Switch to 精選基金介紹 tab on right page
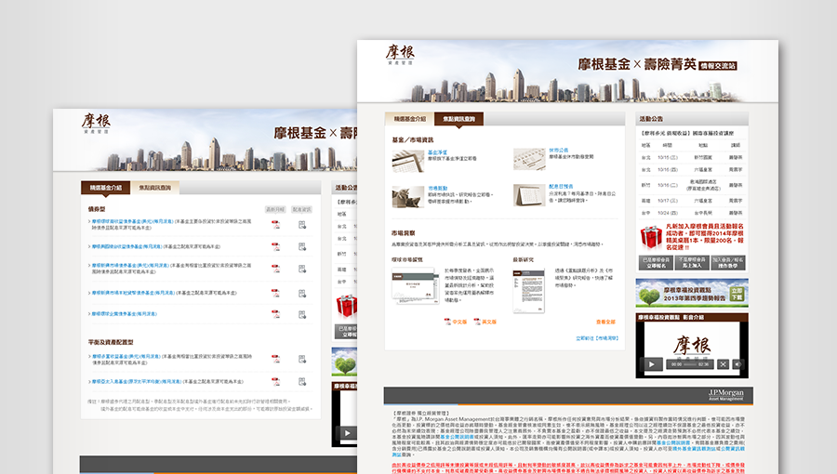This screenshot has width=837, height=474. coord(409,119)
